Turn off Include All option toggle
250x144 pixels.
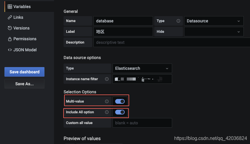point(120,112)
